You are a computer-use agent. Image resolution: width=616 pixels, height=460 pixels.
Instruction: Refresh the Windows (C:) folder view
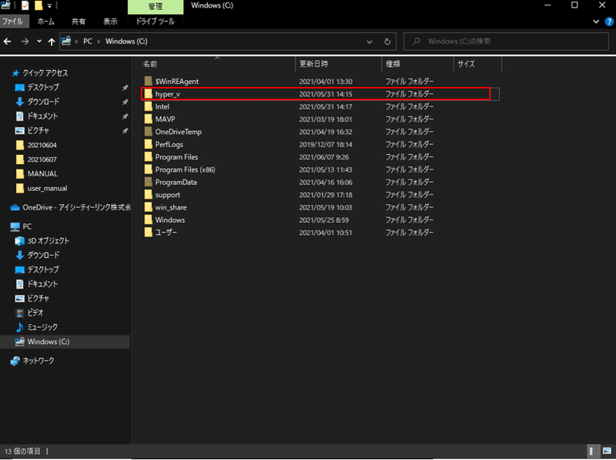pyautogui.click(x=387, y=42)
